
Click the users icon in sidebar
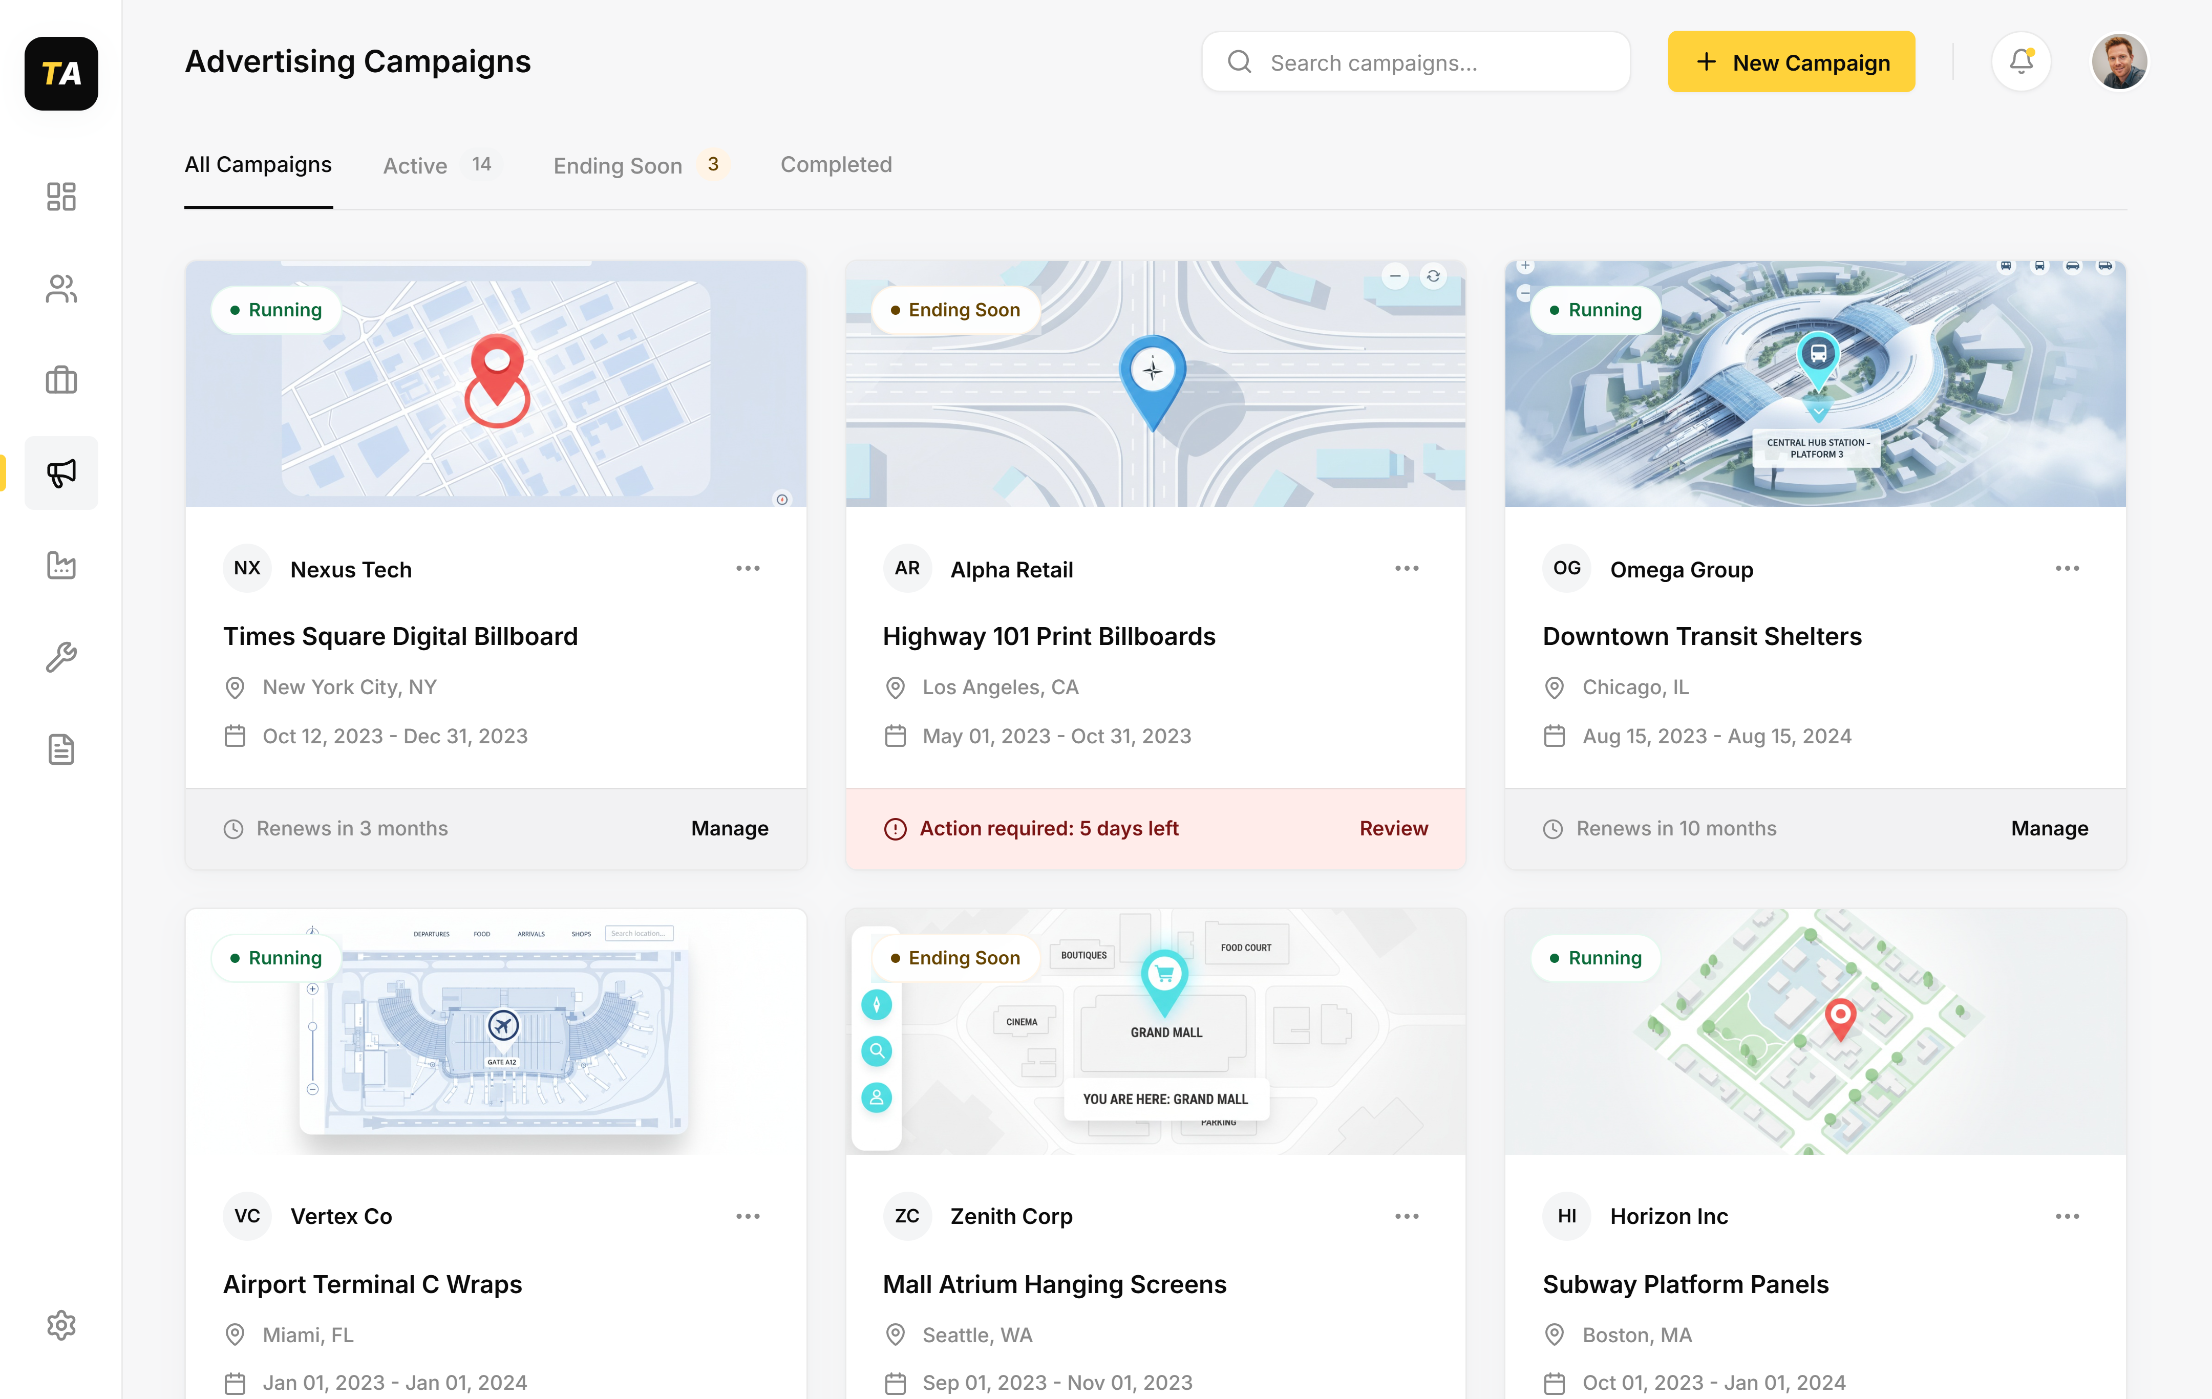[60, 289]
